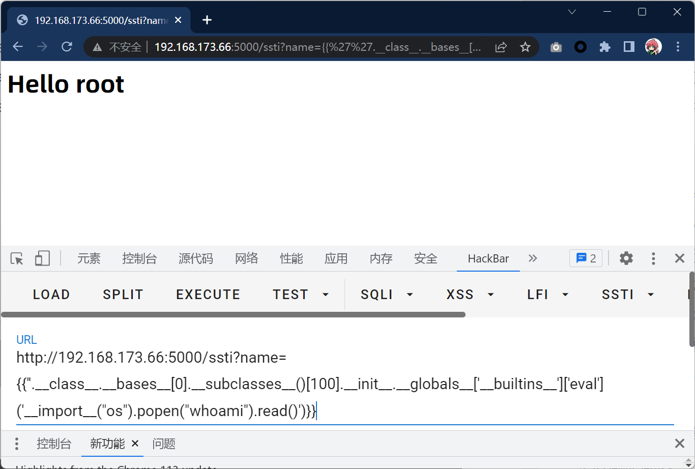Click the camera screenshot extension icon
The width and height of the screenshot is (695, 469).
pyautogui.click(x=556, y=47)
